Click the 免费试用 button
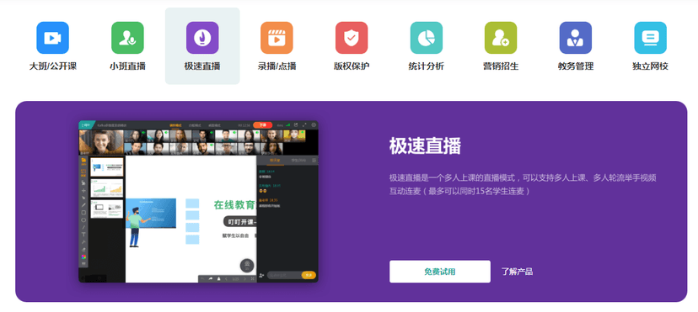This screenshot has height=312, width=698. coord(440,272)
